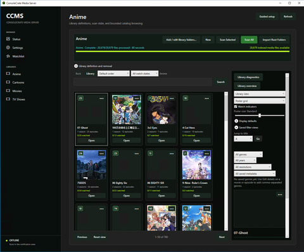304x252 pixels.
Task: Open more options on 86 Eighty Six card
Action: click(137, 154)
